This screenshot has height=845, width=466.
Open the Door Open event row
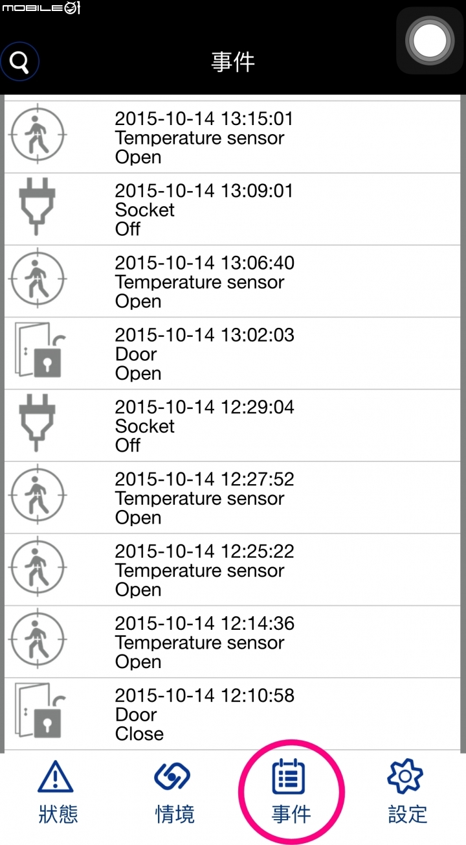233,354
